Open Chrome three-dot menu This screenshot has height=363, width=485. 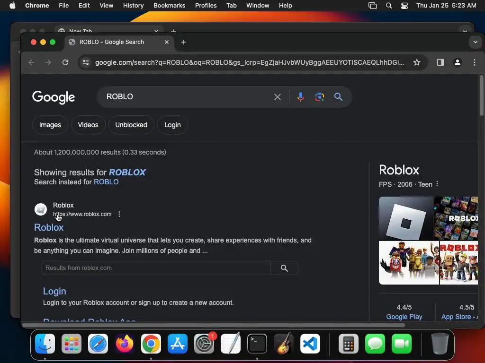point(475,62)
